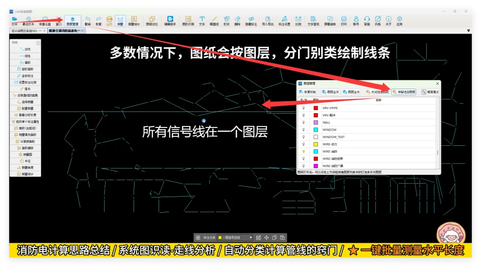Close the 图层管理 dialog
The image size is (481, 267).
437,83
